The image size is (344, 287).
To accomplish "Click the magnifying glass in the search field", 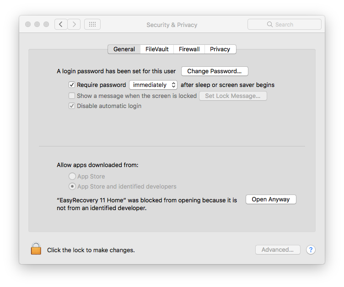I will [x=269, y=24].
